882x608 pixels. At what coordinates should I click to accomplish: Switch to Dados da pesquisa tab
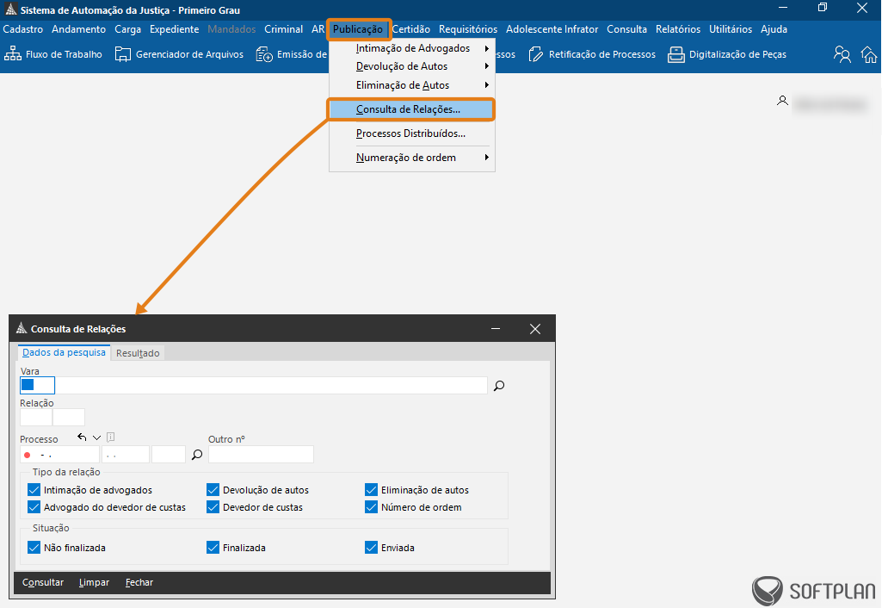click(65, 352)
